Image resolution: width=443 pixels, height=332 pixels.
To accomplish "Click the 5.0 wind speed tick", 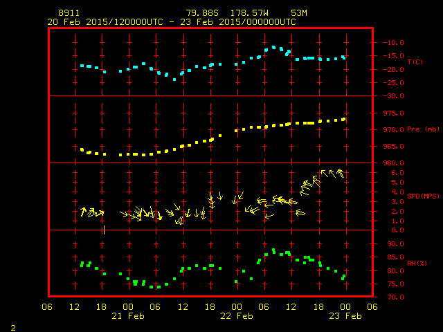I will pyautogui.click(x=397, y=183).
